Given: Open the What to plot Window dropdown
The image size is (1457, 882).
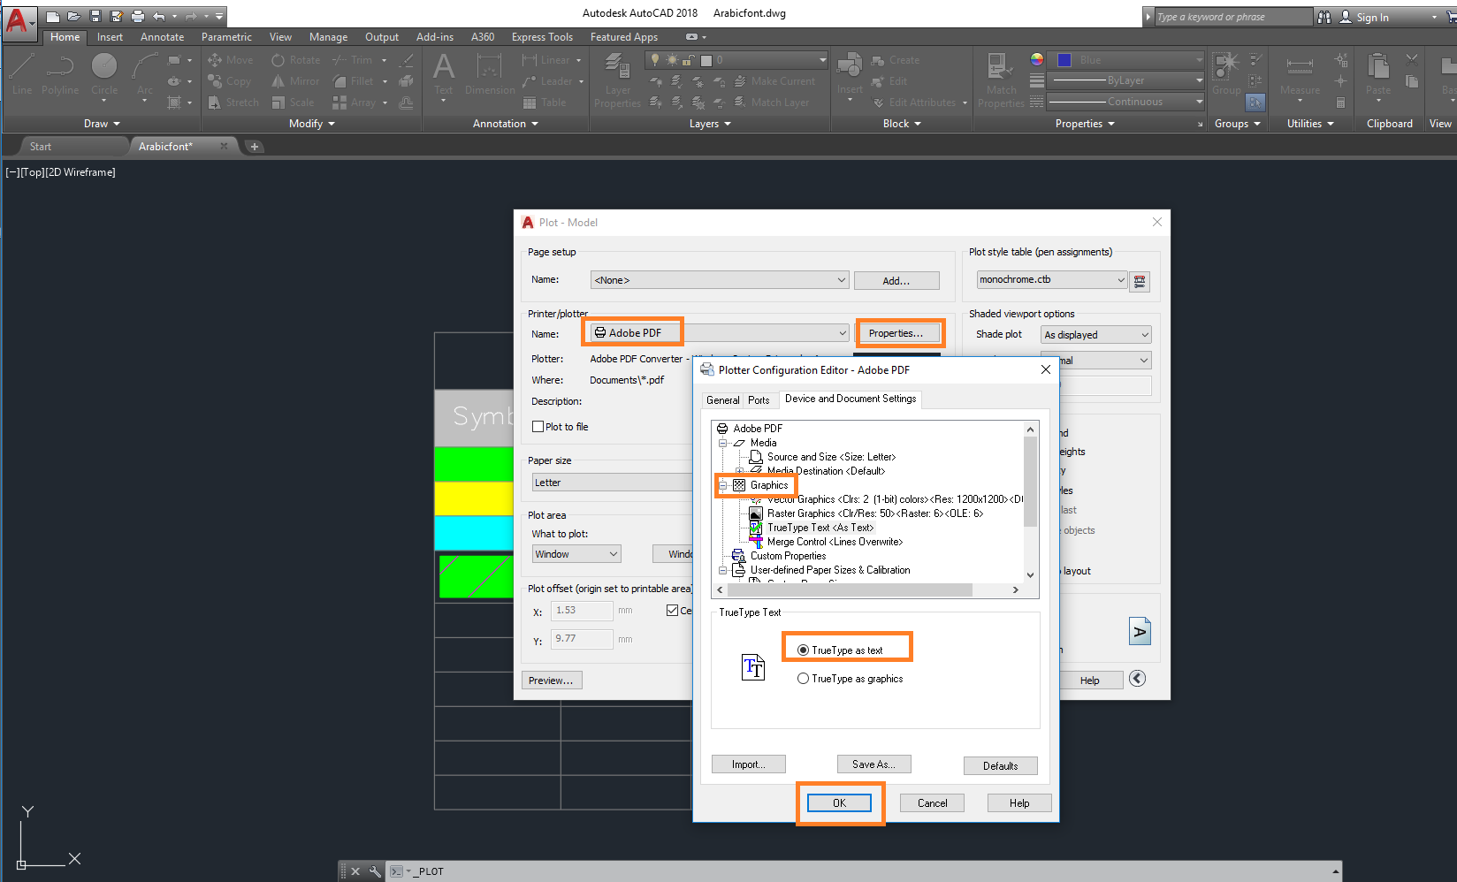Looking at the screenshot, I should [576, 553].
